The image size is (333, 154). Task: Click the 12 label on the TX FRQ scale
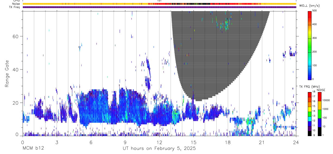click(313, 121)
